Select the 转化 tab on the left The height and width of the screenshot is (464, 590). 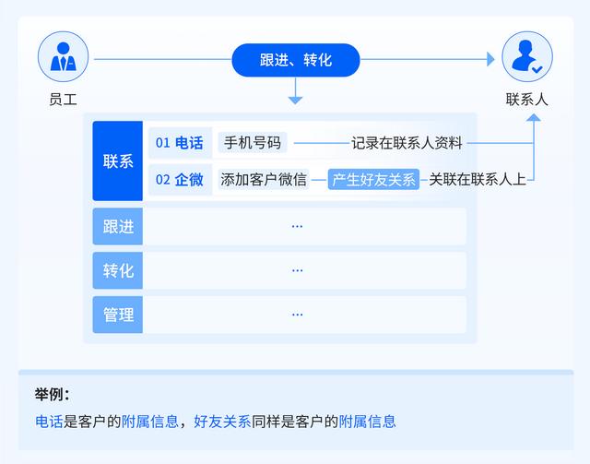117,270
